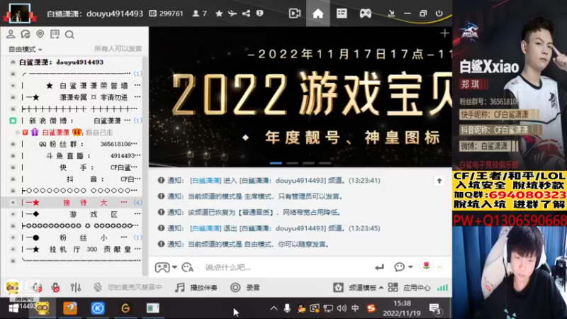Expand the 挂机厅 300 贡献皇 channel
567x319 pixels.
pos(13,250)
